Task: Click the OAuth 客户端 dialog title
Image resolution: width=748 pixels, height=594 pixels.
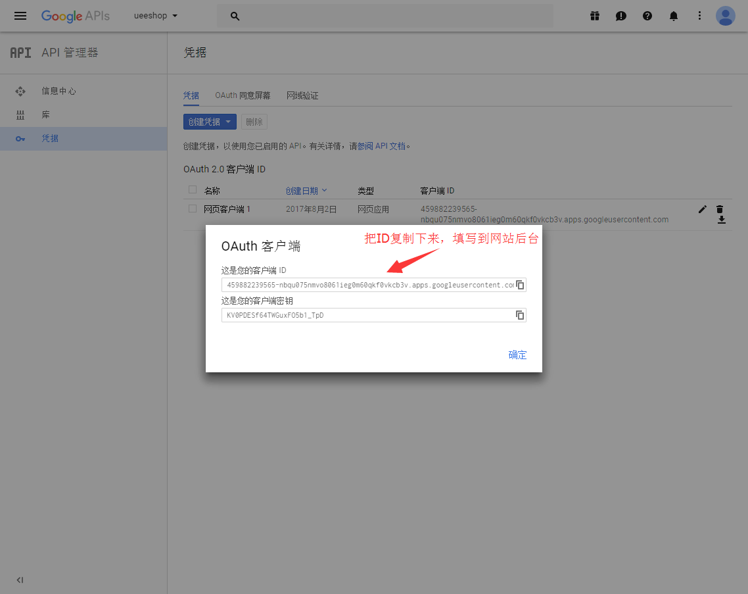Action: point(261,246)
